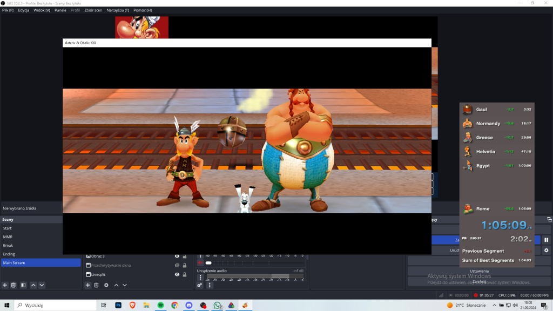The height and width of the screenshot is (311, 553).
Task: Click the Windows search box Wyszukaj
Action: click(56, 306)
